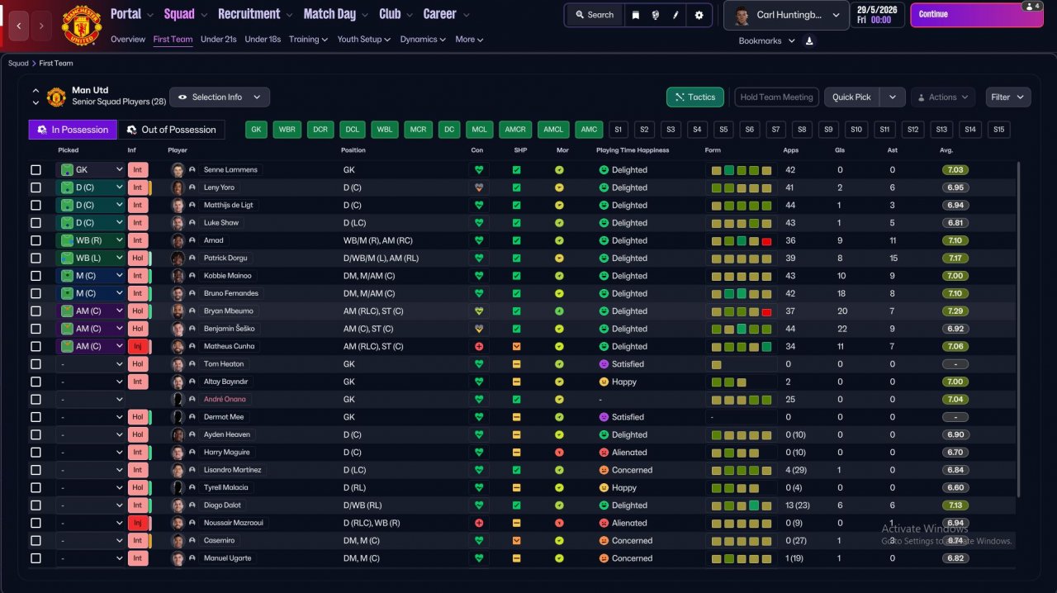This screenshot has width=1057, height=593.
Task: Click the Manchester United club crest
Action: coord(81,26)
